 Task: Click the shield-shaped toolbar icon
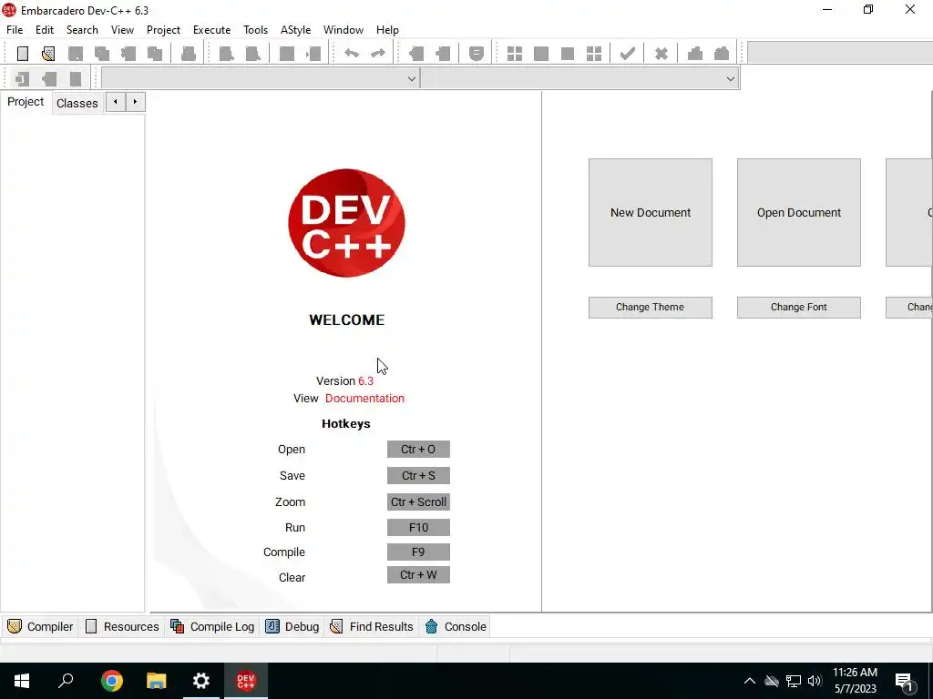[476, 54]
